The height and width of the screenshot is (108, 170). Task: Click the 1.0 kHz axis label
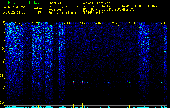pyautogui.click(x=2, y=49)
